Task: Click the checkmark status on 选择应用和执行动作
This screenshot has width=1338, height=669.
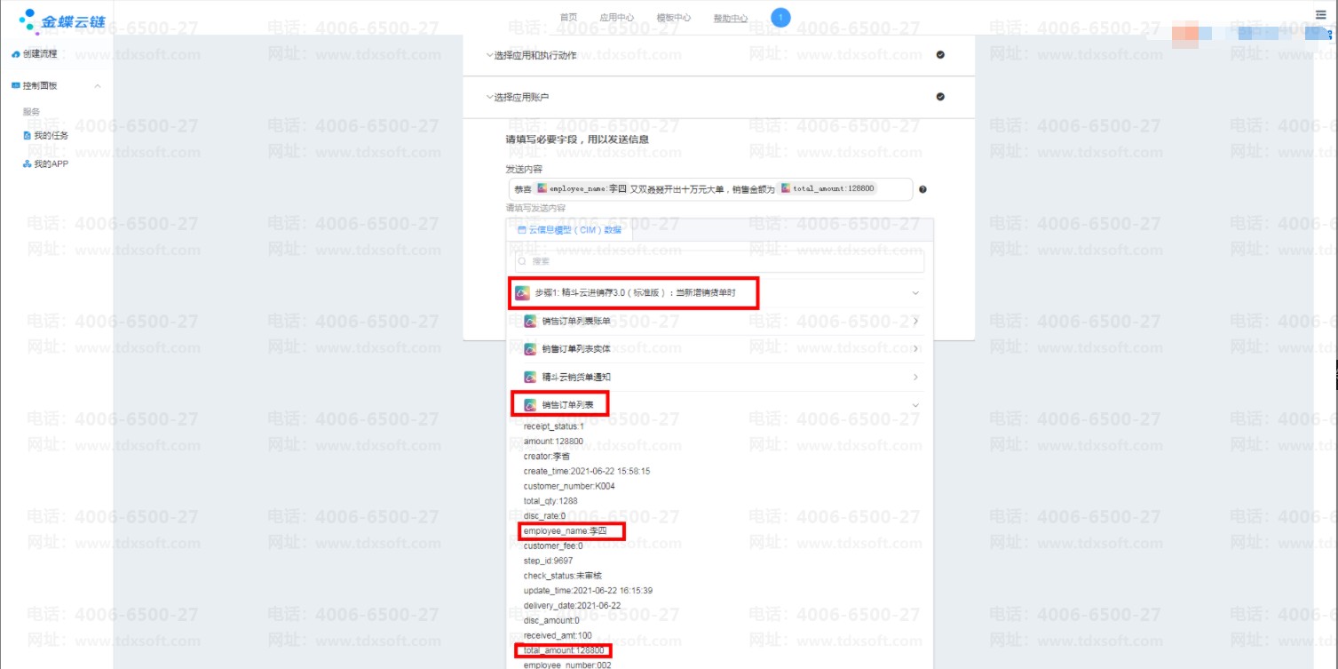Action: coord(940,55)
